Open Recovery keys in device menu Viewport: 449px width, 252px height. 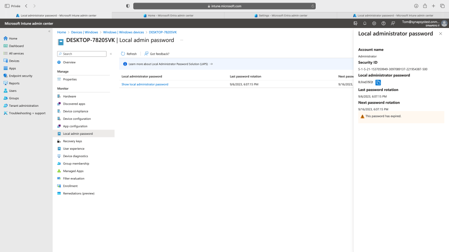[72, 141]
